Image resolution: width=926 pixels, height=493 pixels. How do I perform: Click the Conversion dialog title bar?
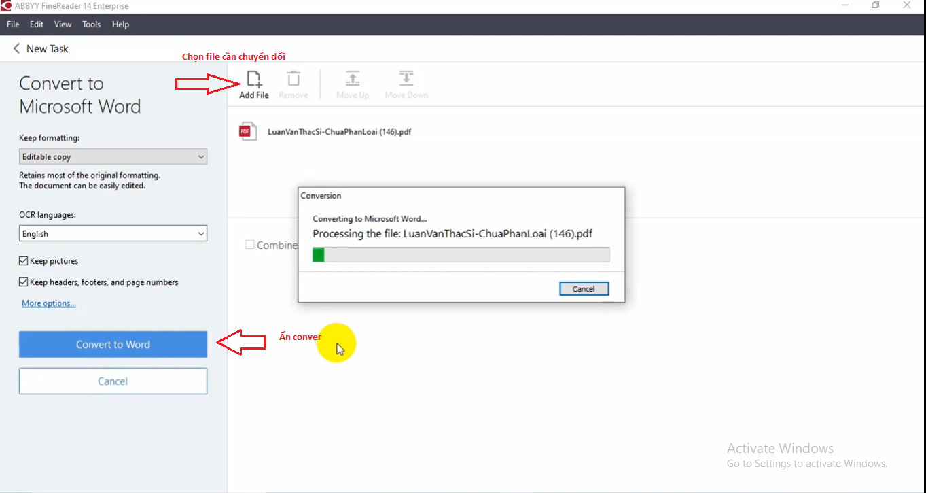(x=461, y=196)
